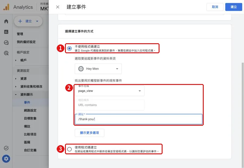Click the 顯示更多選項 button
This screenshot has height=168, width=244.
click(89, 133)
